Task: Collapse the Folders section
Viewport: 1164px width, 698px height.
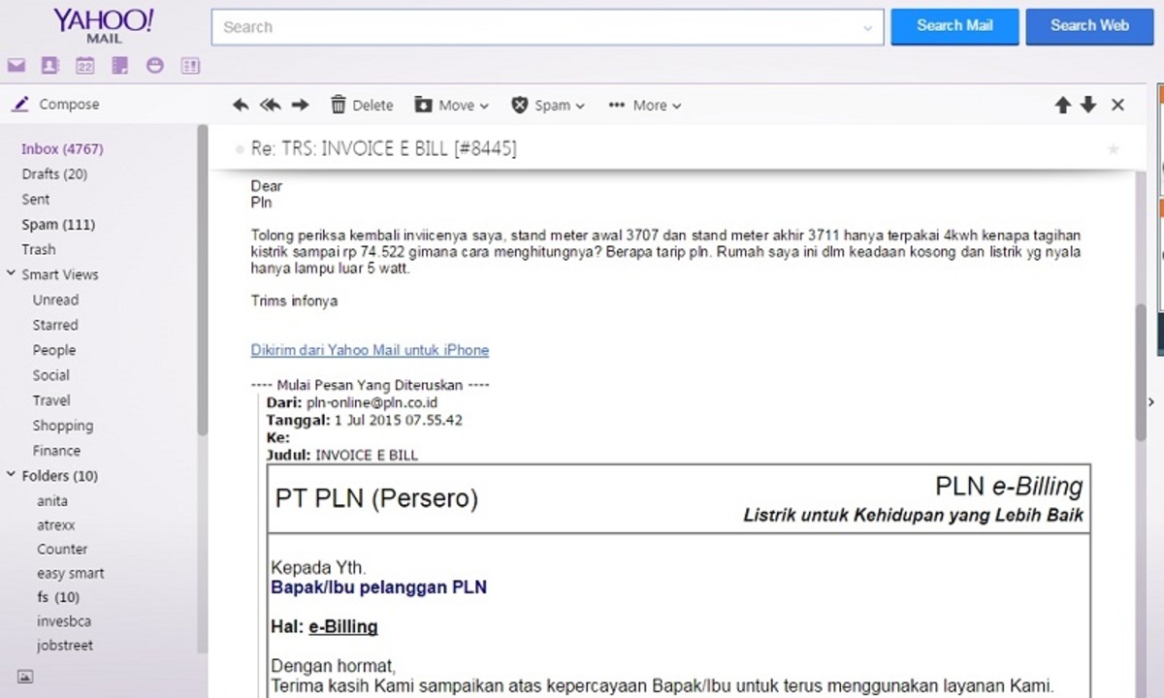Action: (11, 475)
